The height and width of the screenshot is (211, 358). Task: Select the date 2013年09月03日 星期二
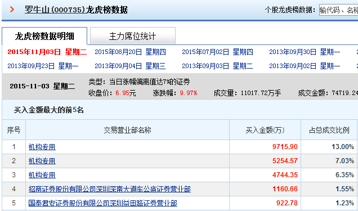point(217,66)
